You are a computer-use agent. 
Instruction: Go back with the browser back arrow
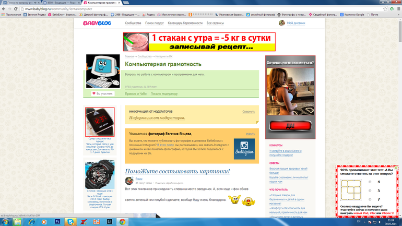[x=4, y=9]
